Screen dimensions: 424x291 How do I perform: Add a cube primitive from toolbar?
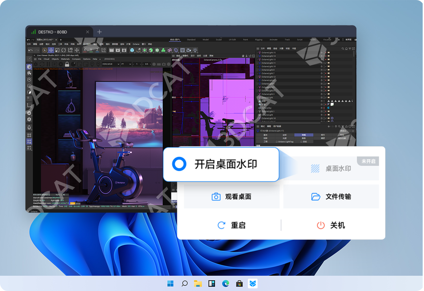click(x=132, y=50)
